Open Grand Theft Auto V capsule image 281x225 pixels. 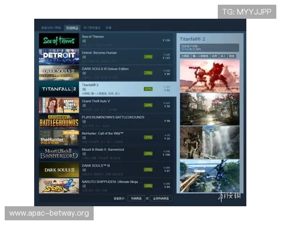pos(59,105)
